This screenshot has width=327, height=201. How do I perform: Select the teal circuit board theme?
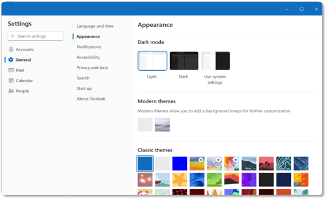[283, 163]
